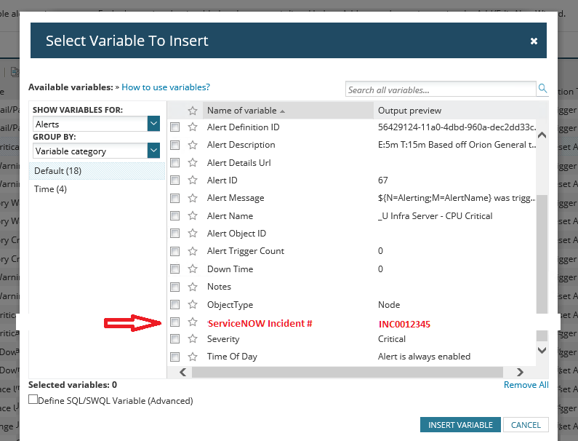Star the Severity variable
This screenshot has height=441, width=578.
[193, 339]
